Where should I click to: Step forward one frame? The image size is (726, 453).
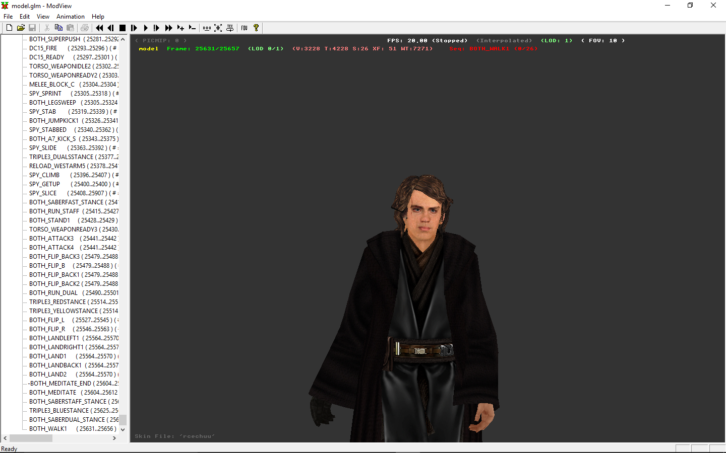tap(134, 28)
